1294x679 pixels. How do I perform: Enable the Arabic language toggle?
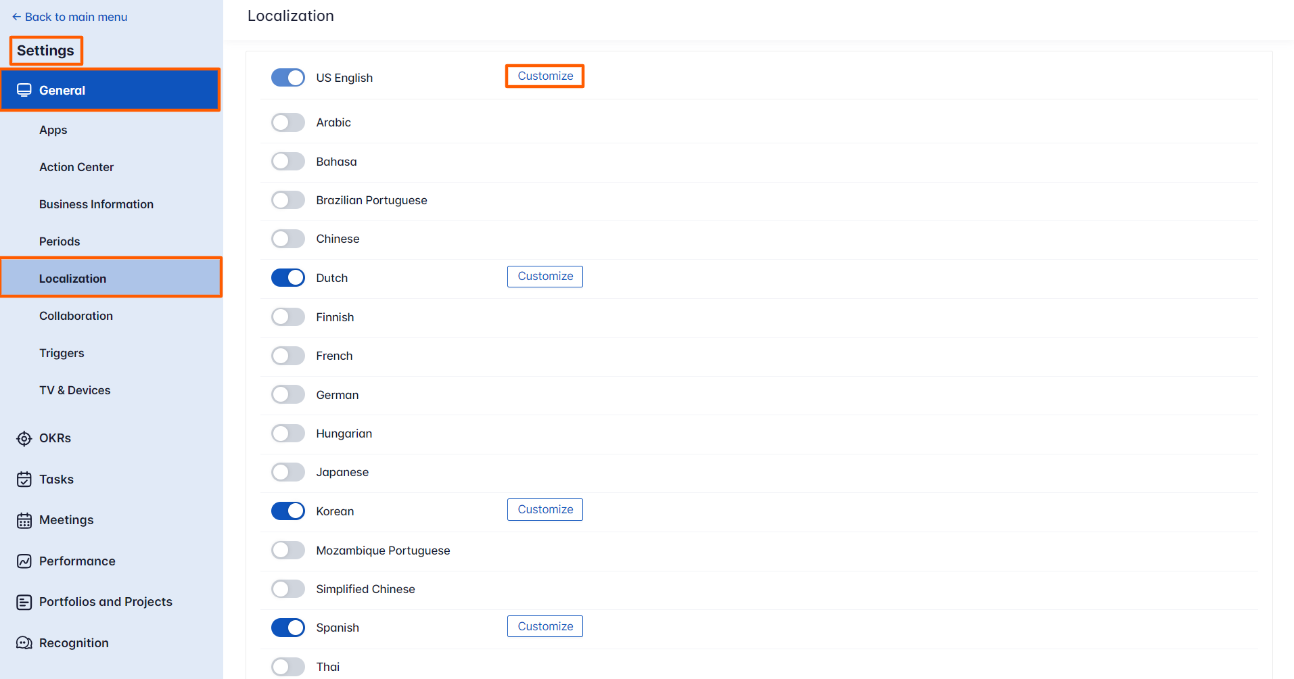(x=287, y=122)
